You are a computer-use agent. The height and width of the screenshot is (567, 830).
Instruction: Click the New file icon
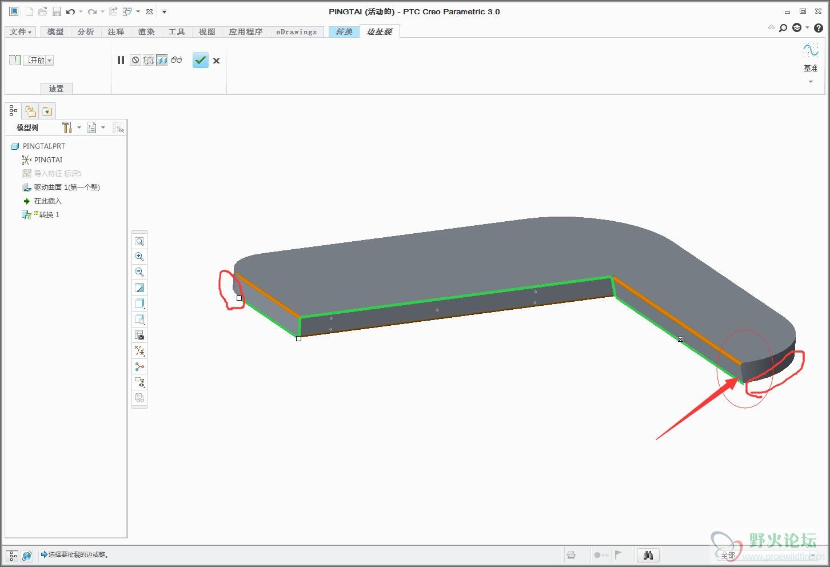point(29,11)
